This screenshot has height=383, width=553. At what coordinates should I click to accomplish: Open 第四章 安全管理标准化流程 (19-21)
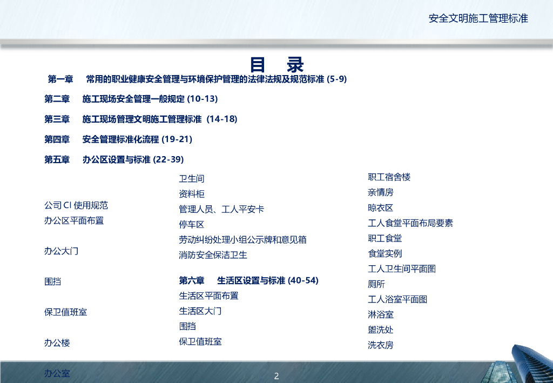tap(118, 139)
